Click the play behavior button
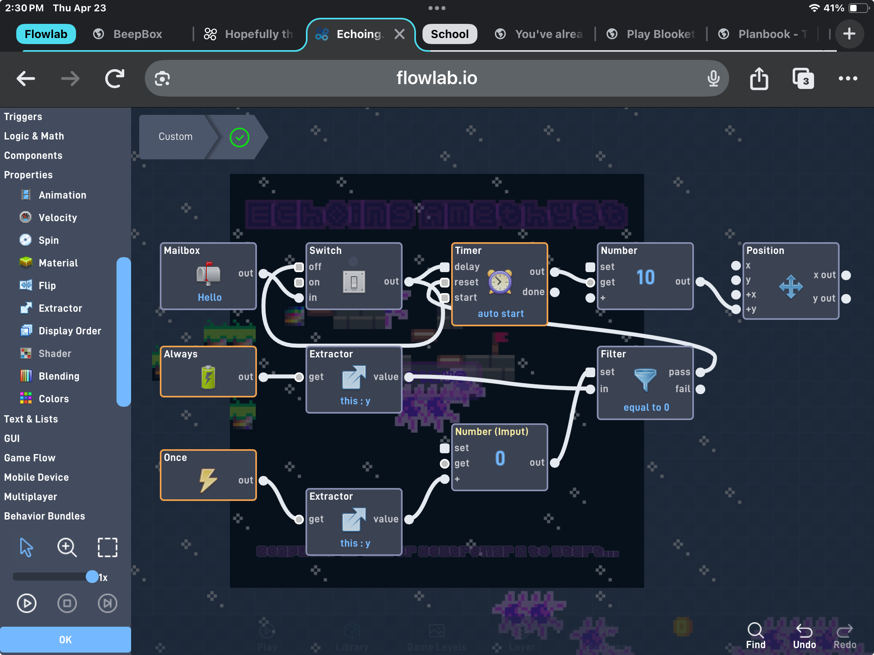This screenshot has height=655, width=874. (x=27, y=603)
